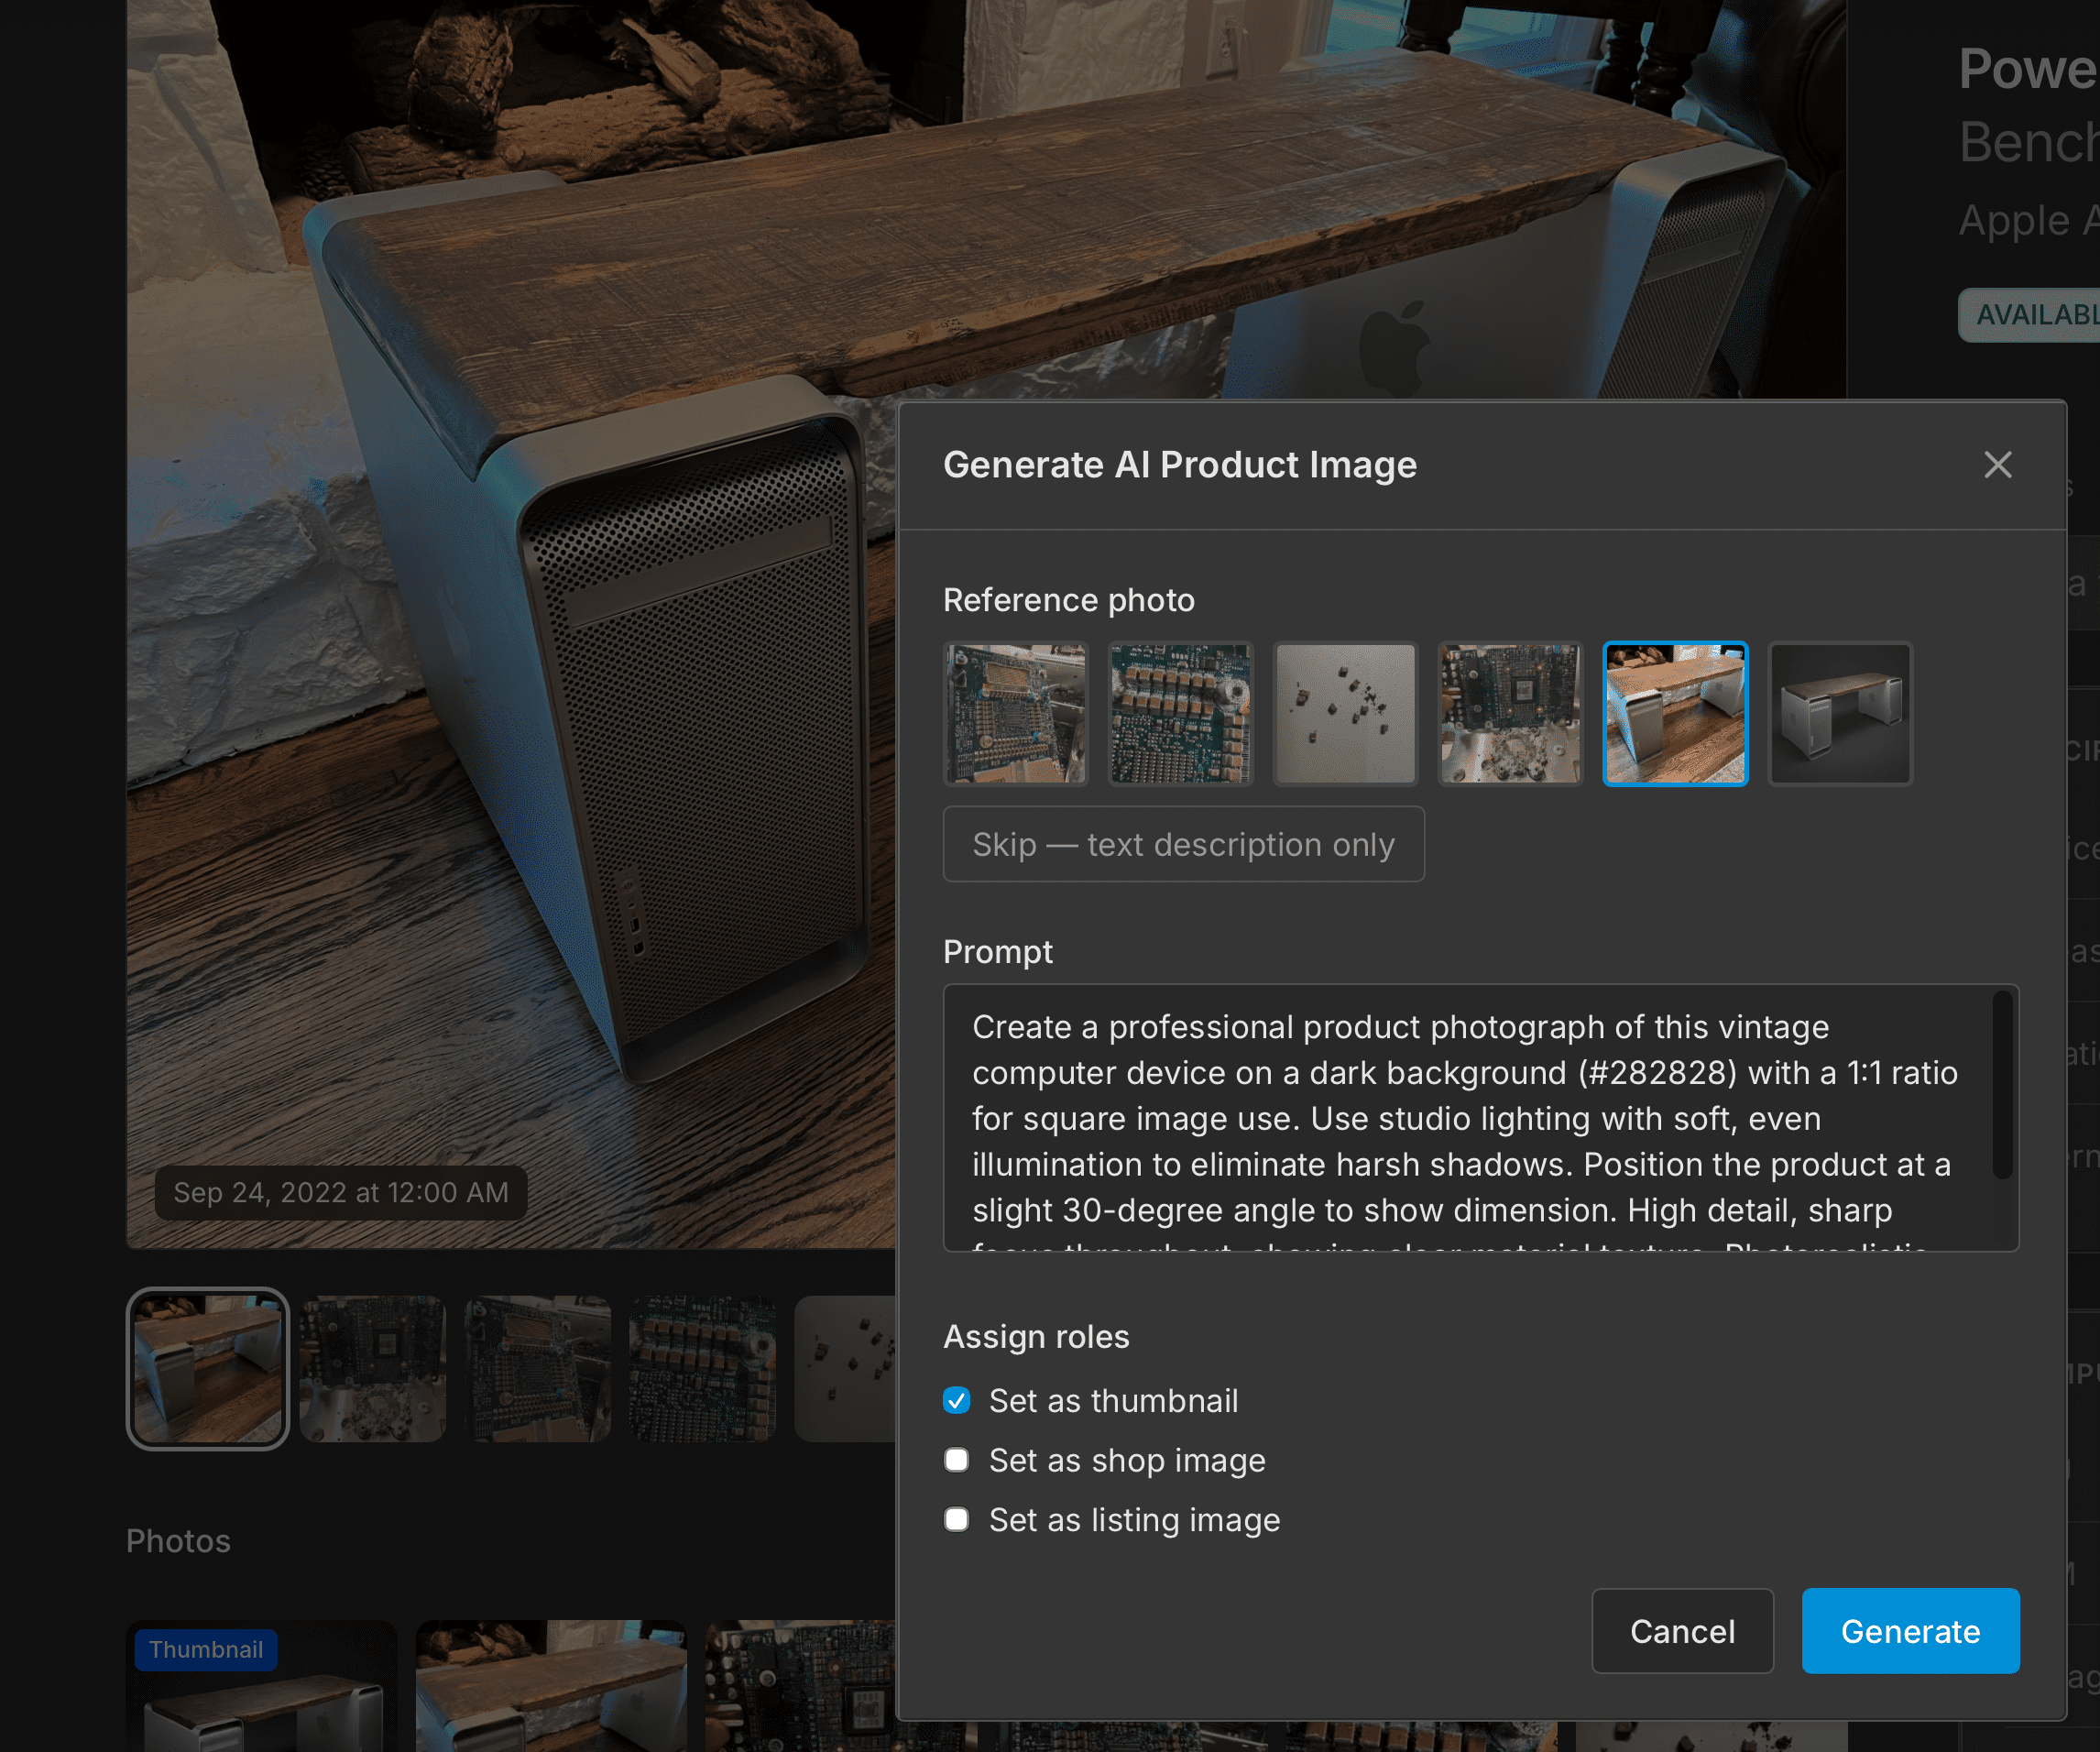Uncheck Set as thumbnail checkbox

click(x=956, y=1400)
